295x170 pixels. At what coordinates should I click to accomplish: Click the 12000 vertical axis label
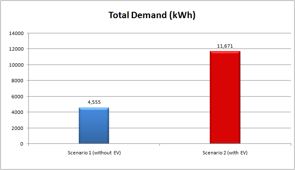pos(17,49)
